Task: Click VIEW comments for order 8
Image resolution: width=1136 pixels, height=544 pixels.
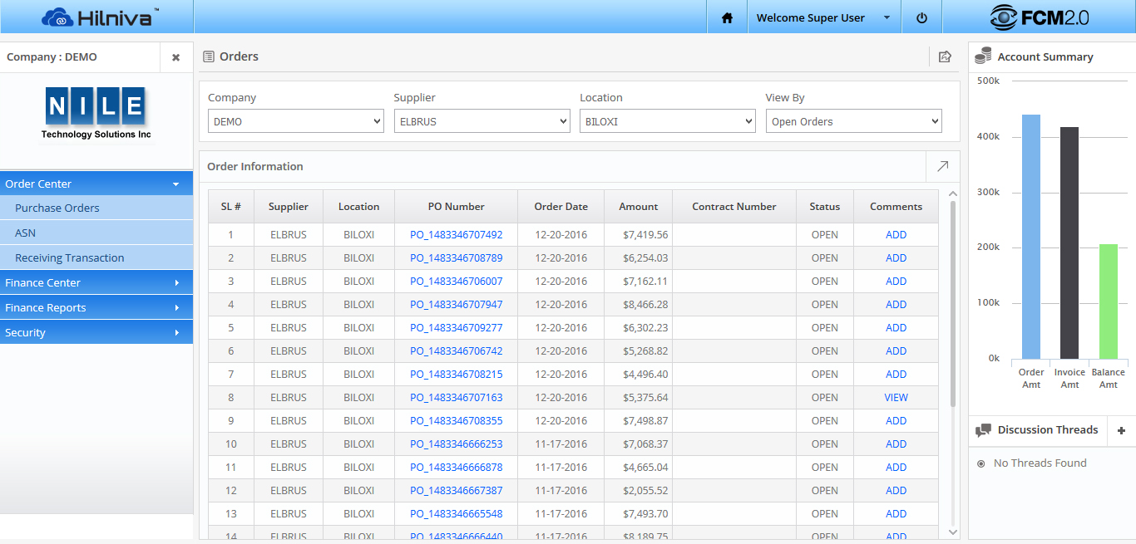Action: pos(896,398)
